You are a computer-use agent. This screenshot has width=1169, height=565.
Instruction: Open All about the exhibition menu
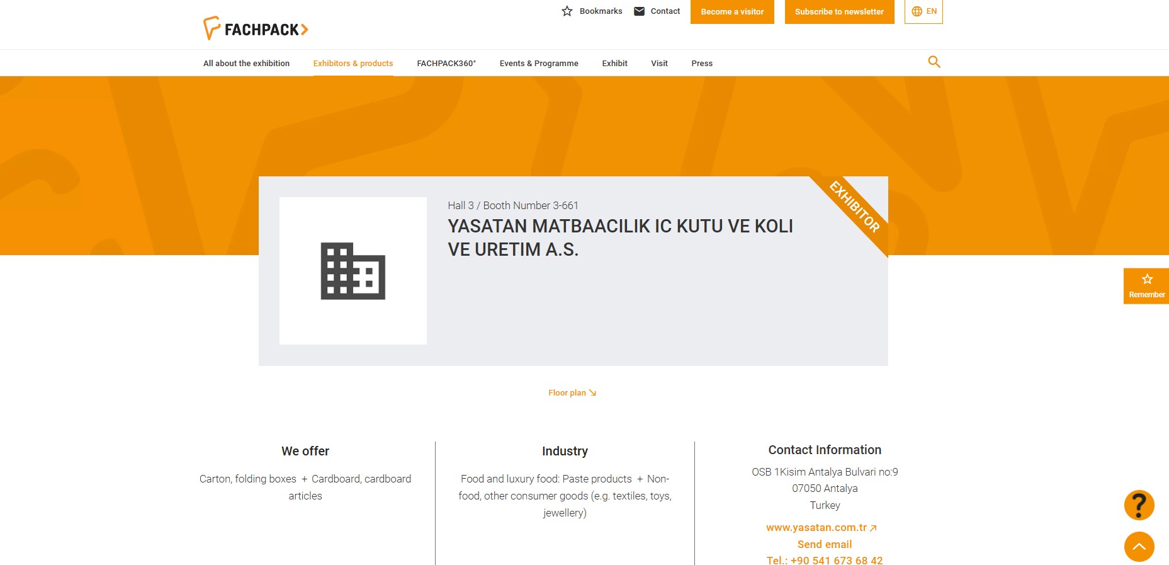click(246, 64)
